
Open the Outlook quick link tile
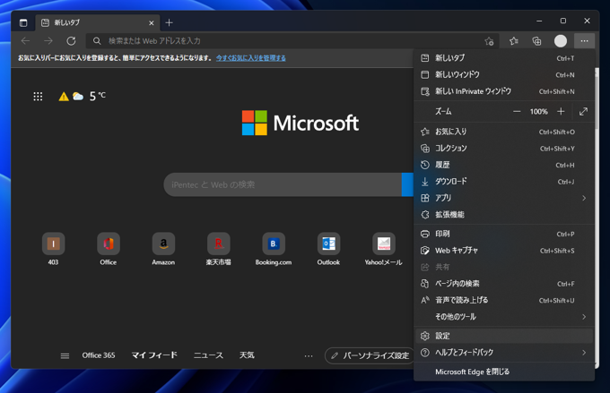coord(328,249)
